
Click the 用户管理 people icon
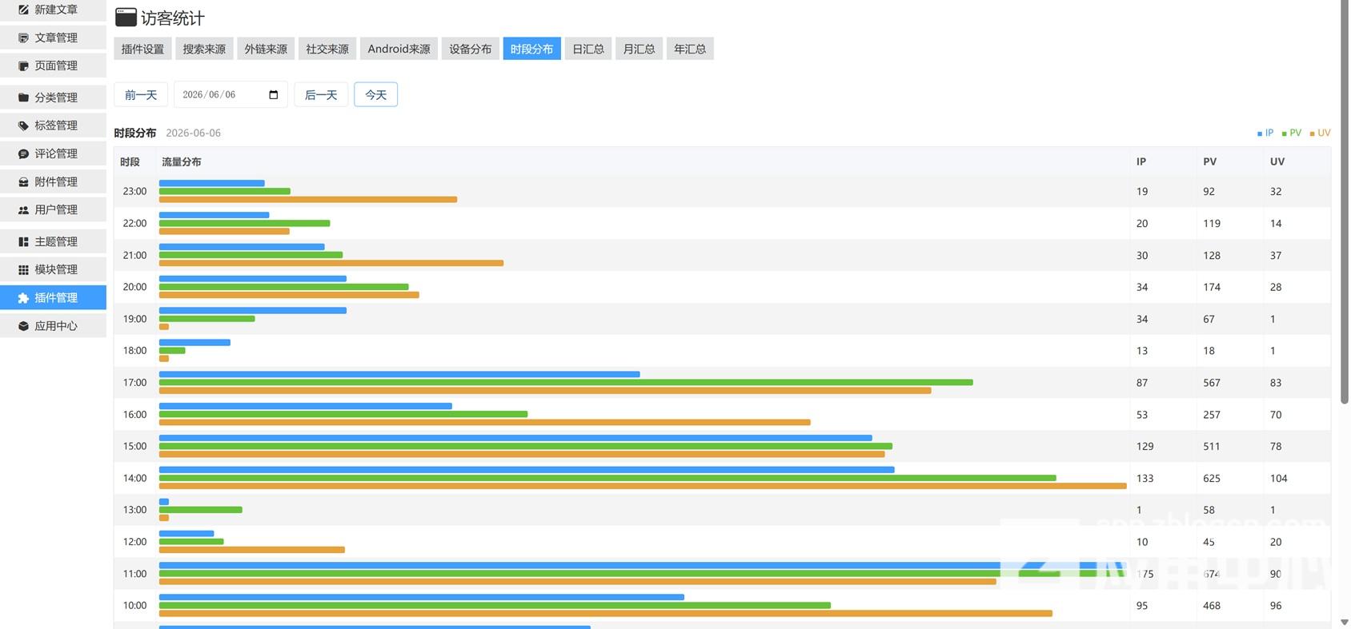tap(23, 209)
